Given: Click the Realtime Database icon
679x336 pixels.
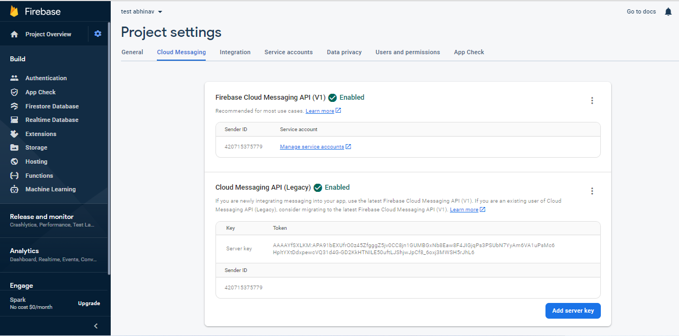Looking at the screenshot, I should [x=15, y=120].
